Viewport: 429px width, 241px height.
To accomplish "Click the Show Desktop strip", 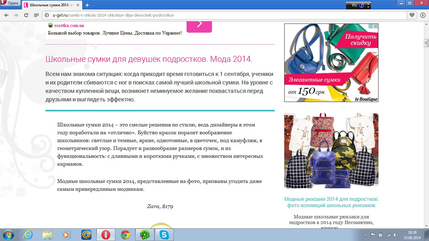I will point(427,235).
